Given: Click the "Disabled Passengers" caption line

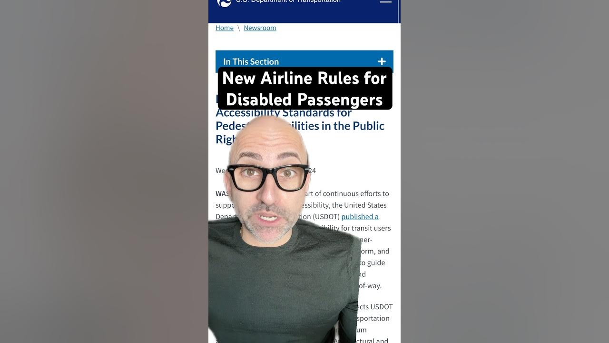Looking at the screenshot, I should [x=304, y=100].
